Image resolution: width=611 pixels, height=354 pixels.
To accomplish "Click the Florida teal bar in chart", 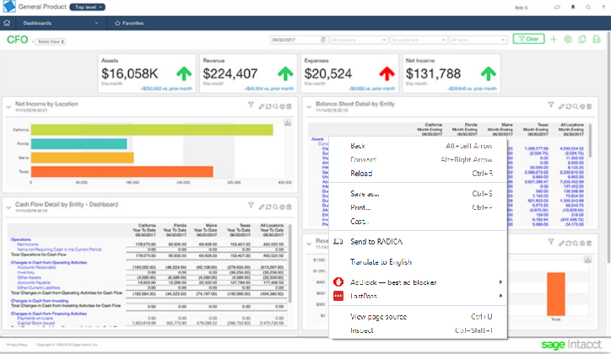I will (78, 144).
